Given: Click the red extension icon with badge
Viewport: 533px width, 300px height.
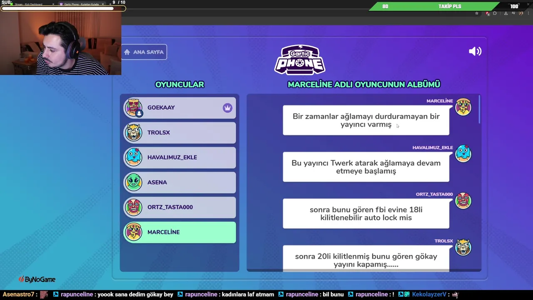Looking at the screenshot, I should tap(488, 13).
